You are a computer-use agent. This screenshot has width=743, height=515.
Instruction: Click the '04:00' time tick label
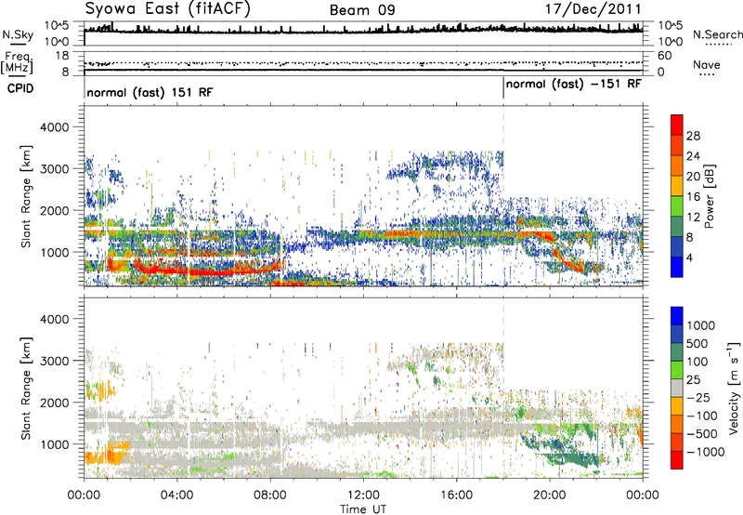176,495
